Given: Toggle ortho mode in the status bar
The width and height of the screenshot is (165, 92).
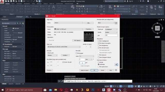Looking at the screenshot, I should click(x=118, y=86).
